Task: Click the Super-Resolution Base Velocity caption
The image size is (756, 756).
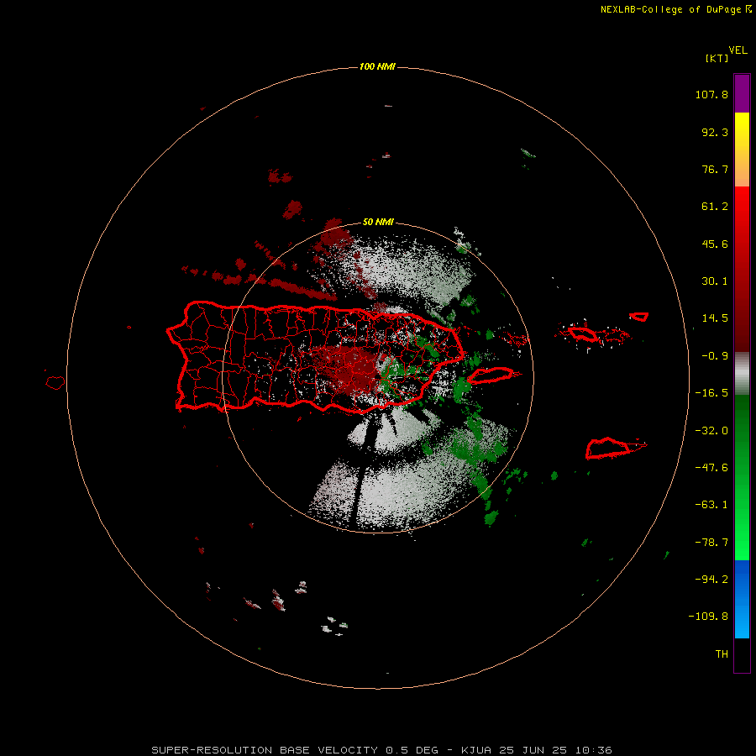Action: pyautogui.click(x=382, y=750)
